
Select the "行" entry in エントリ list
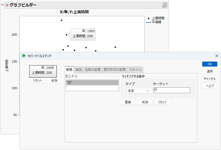point(92,83)
